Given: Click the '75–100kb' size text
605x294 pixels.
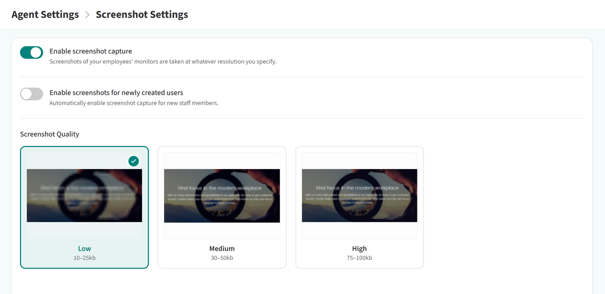Looking at the screenshot, I should tap(360, 258).
